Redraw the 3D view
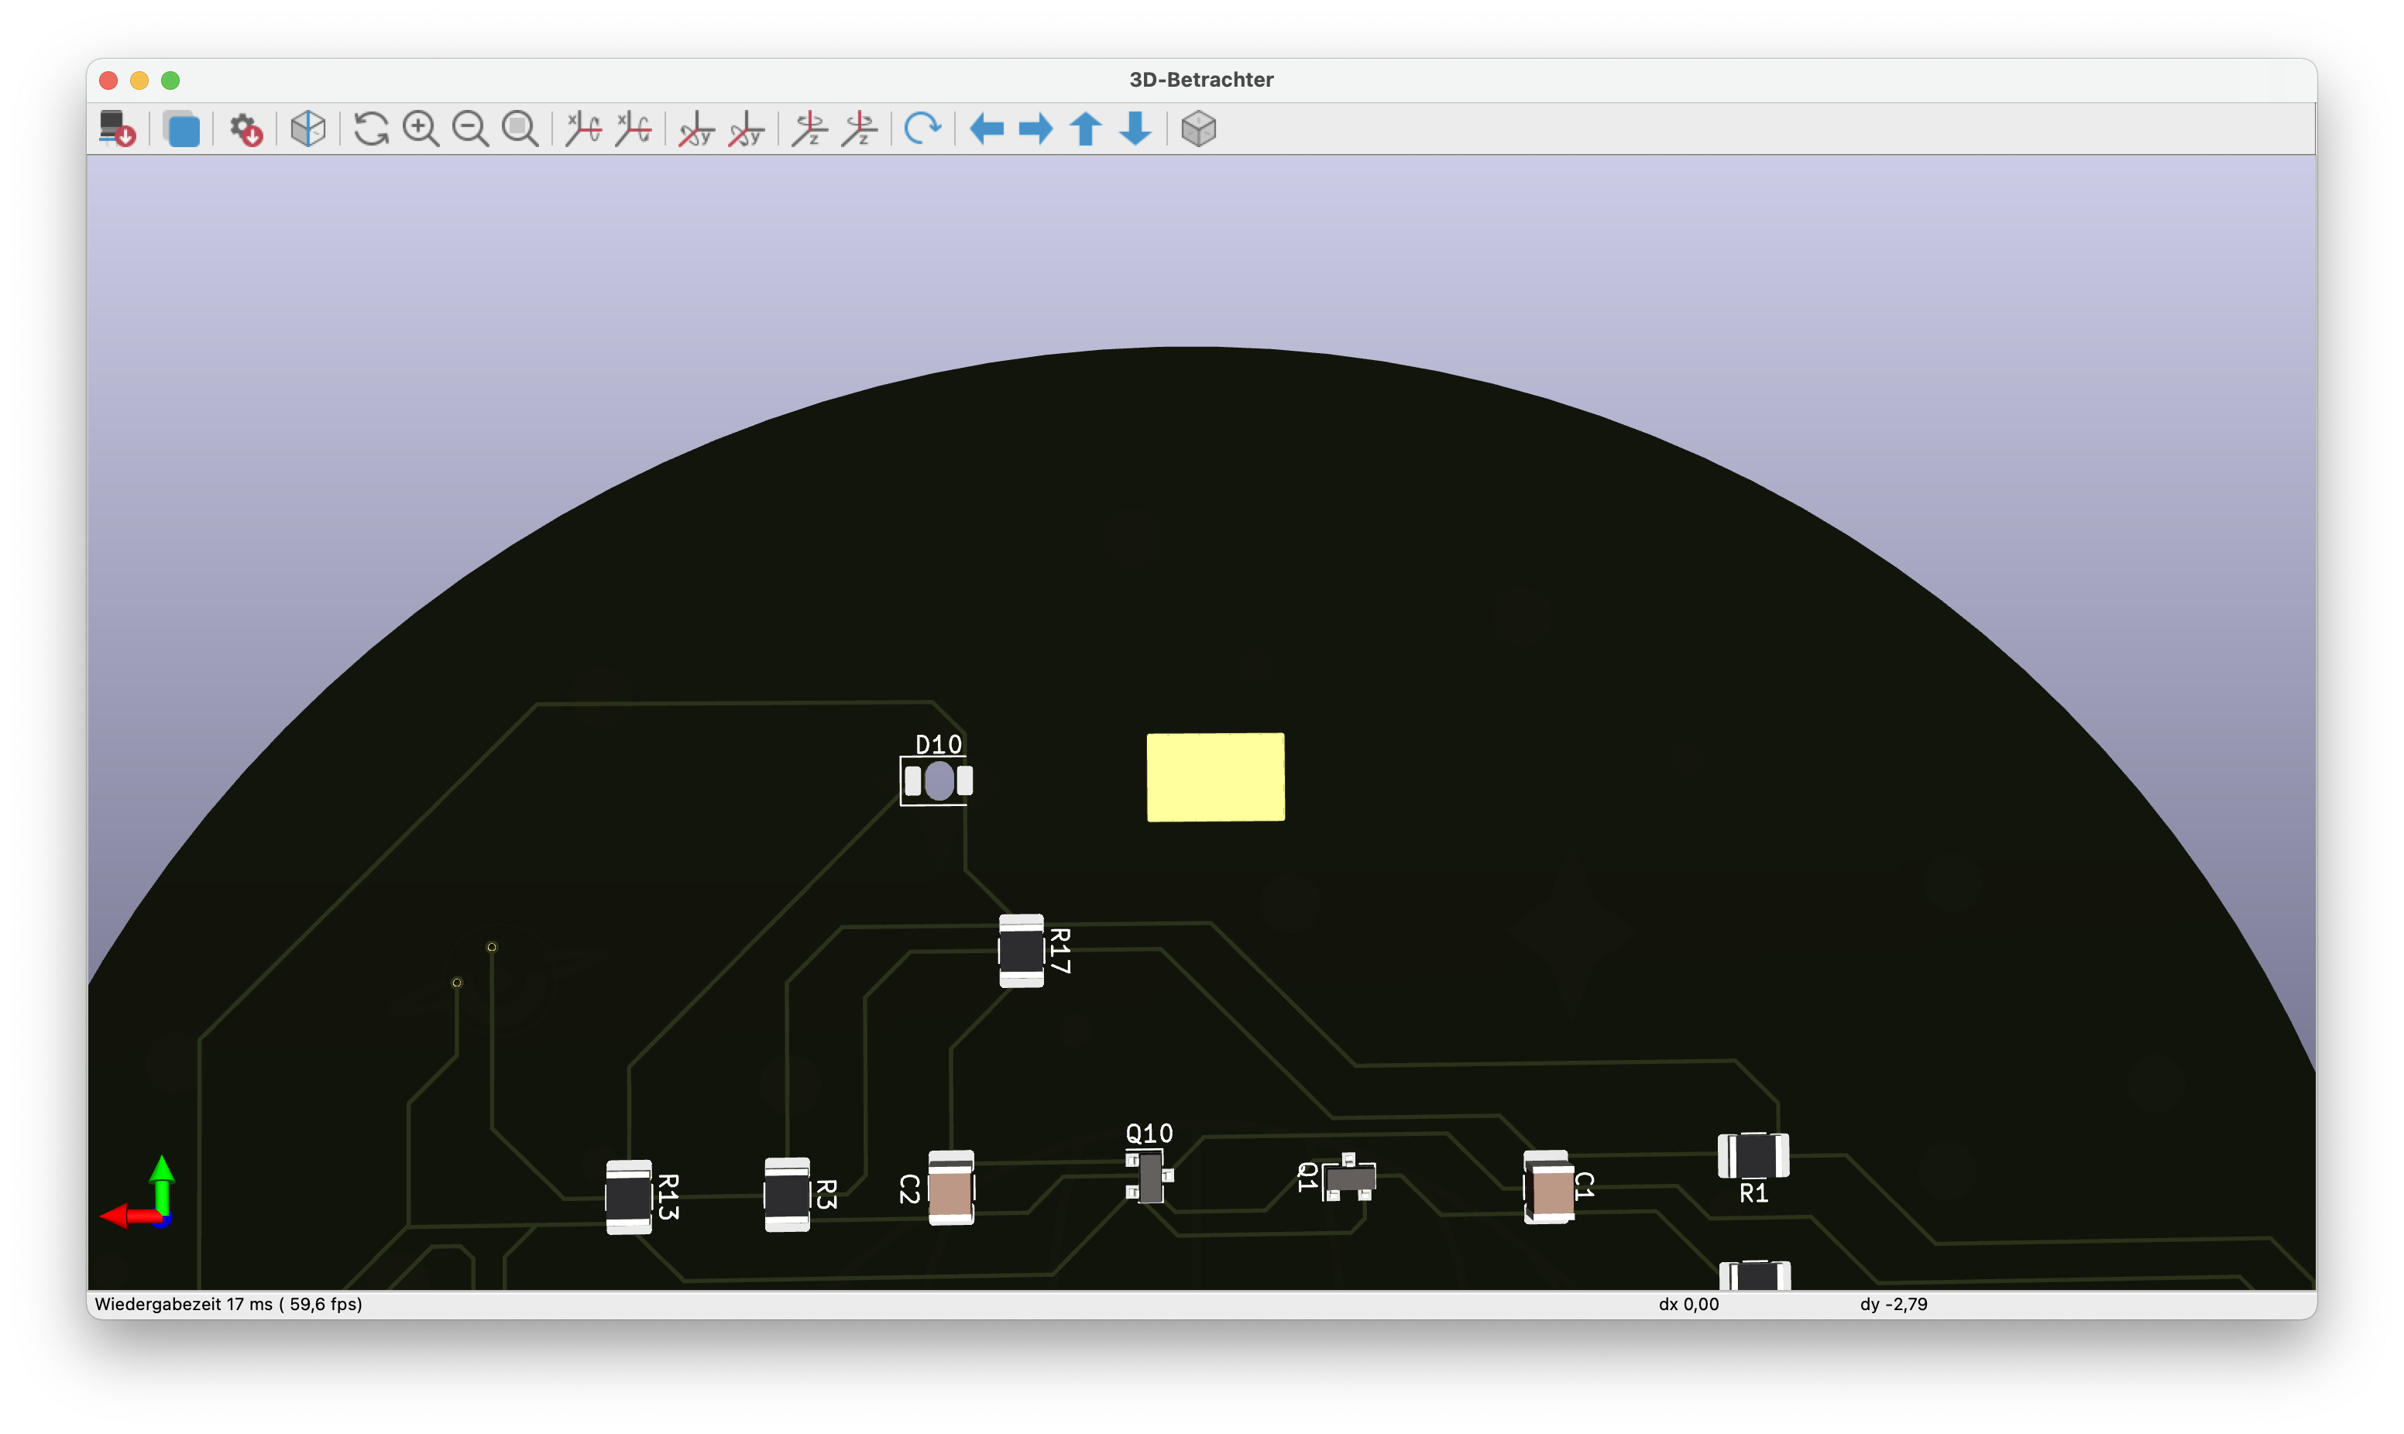Image resolution: width=2404 pixels, height=1434 pixels. point(371,129)
